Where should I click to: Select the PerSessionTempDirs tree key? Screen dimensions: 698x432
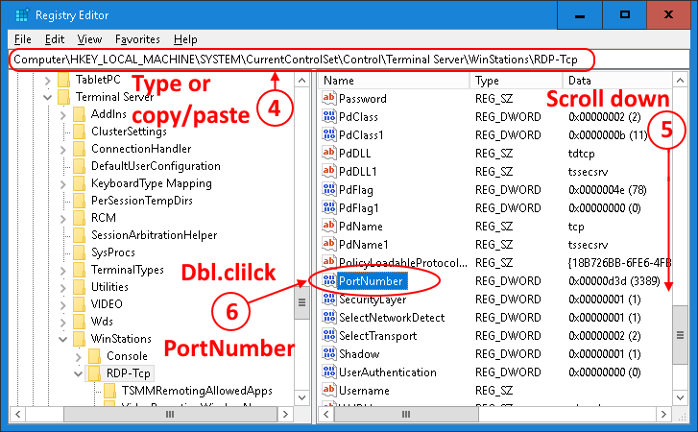click(x=141, y=201)
